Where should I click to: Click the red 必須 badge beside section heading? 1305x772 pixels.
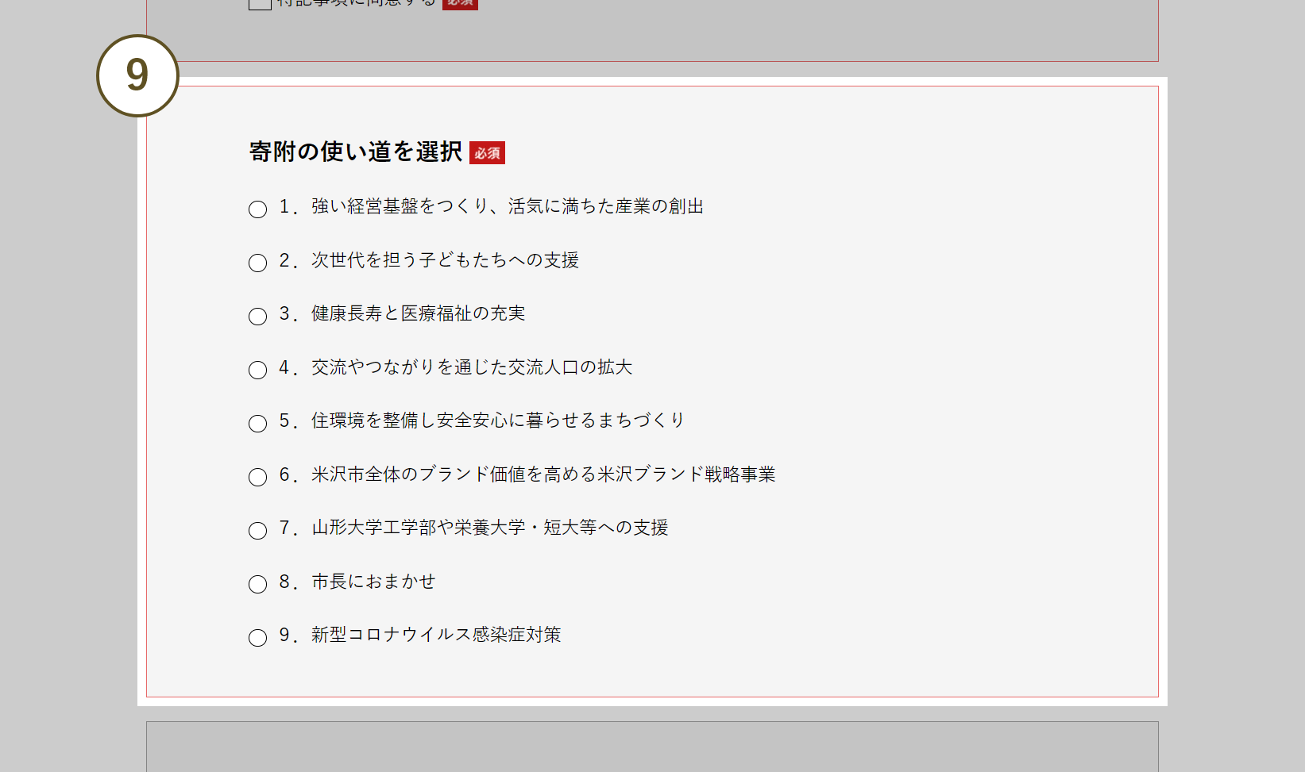pyautogui.click(x=487, y=153)
